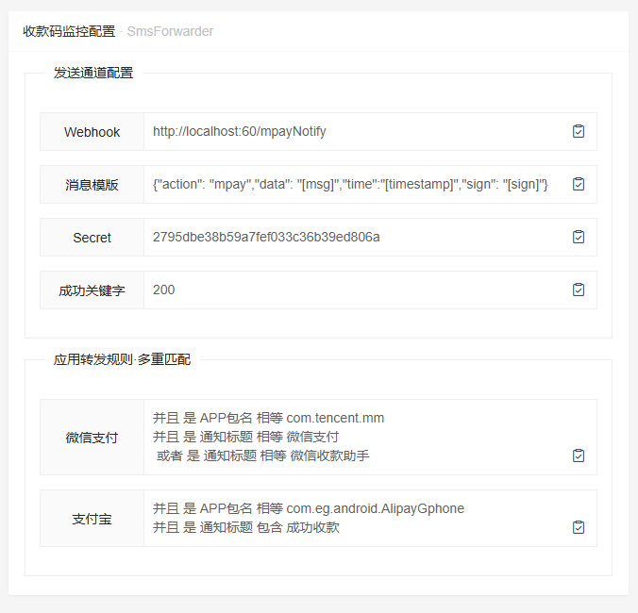Screen dimensions: 638x613
Task: Click the 成功关键字 label cell
Action: pyautogui.click(x=92, y=290)
